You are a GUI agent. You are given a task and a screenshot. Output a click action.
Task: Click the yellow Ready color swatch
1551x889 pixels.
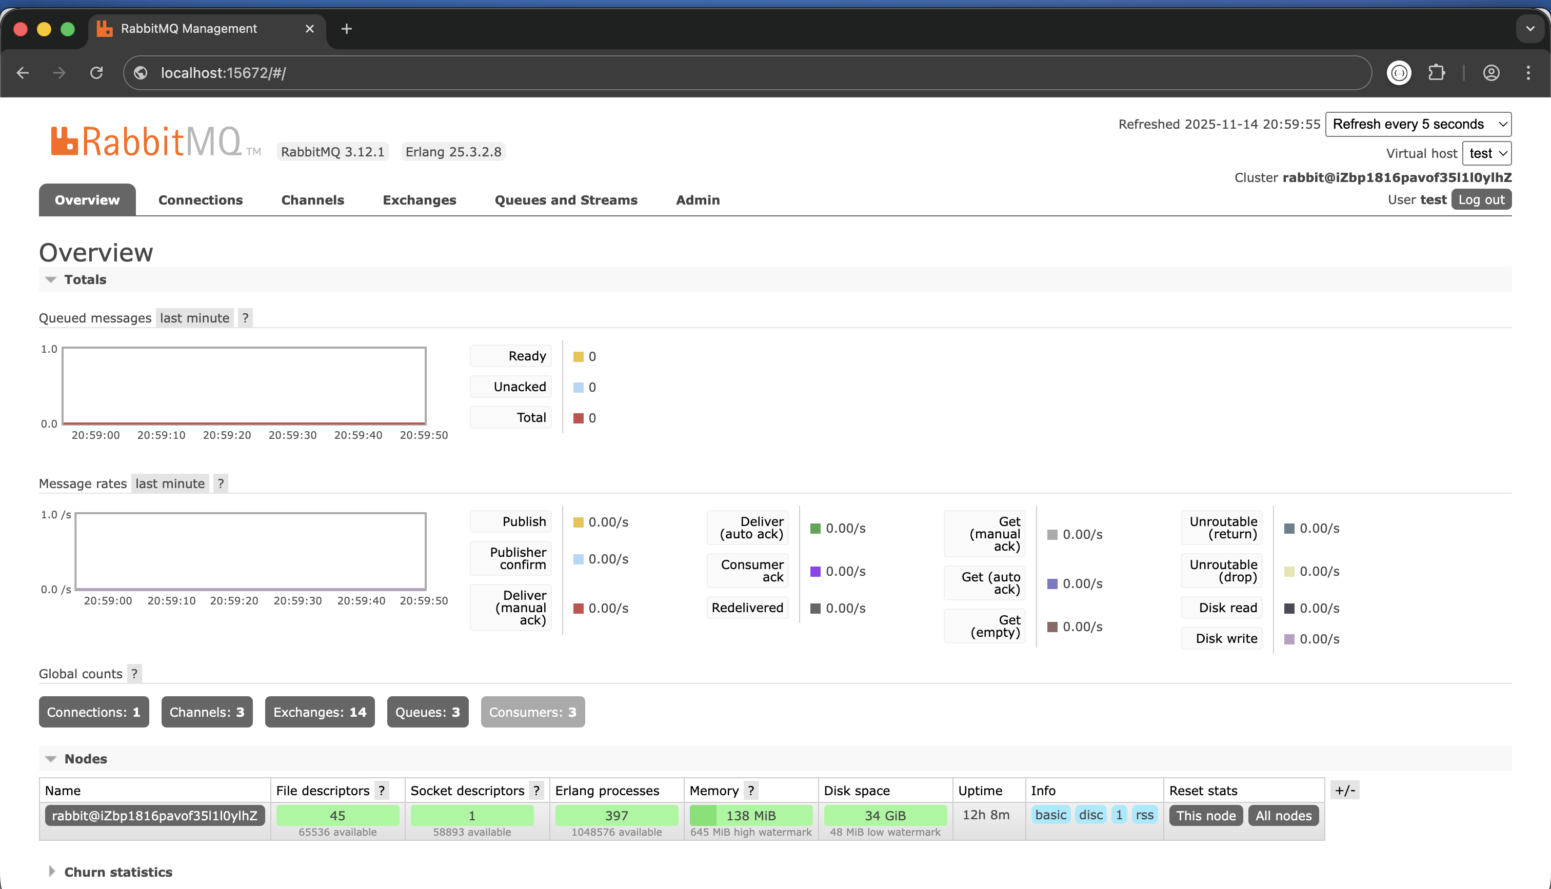(x=578, y=357)
